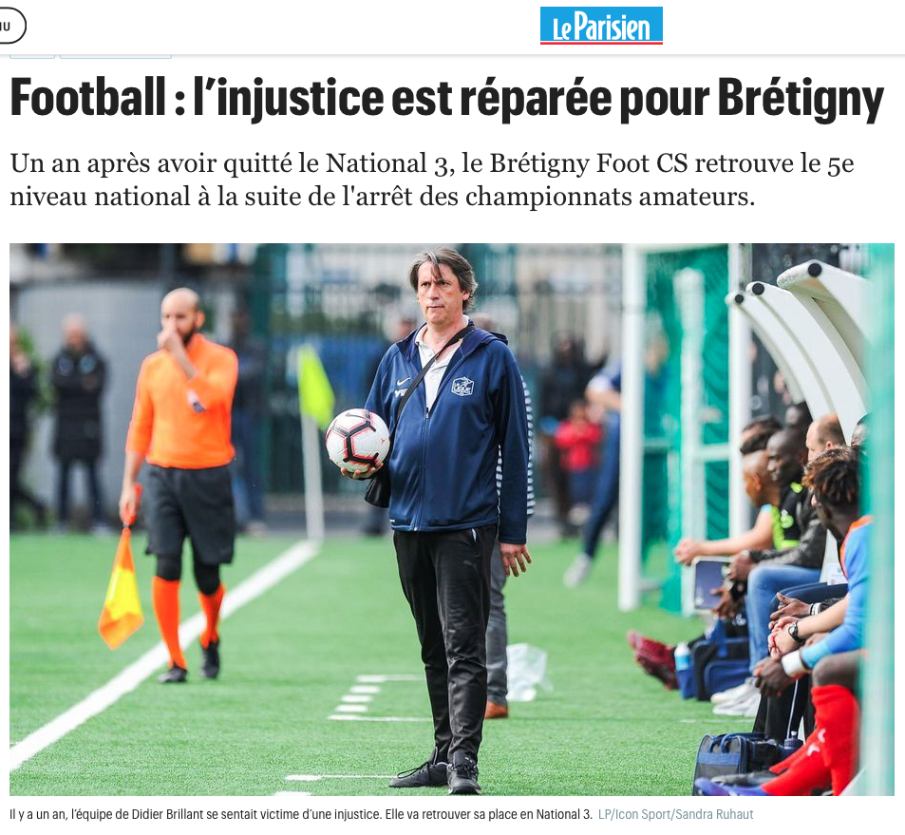Click the soccer ball in the photo
Screen dimensions: 905x835
click(357, 440)
